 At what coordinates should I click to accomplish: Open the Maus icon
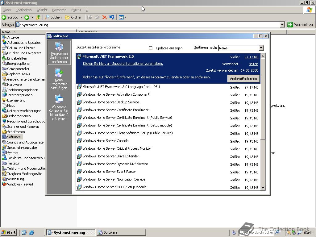pyautogui.click(x=4, y=106)
